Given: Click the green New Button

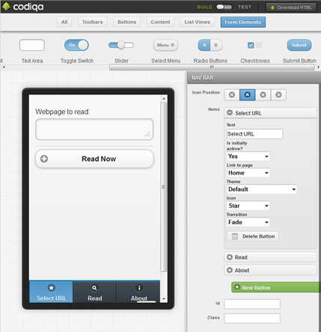Looking at the screenshot, I should point(276,288).
